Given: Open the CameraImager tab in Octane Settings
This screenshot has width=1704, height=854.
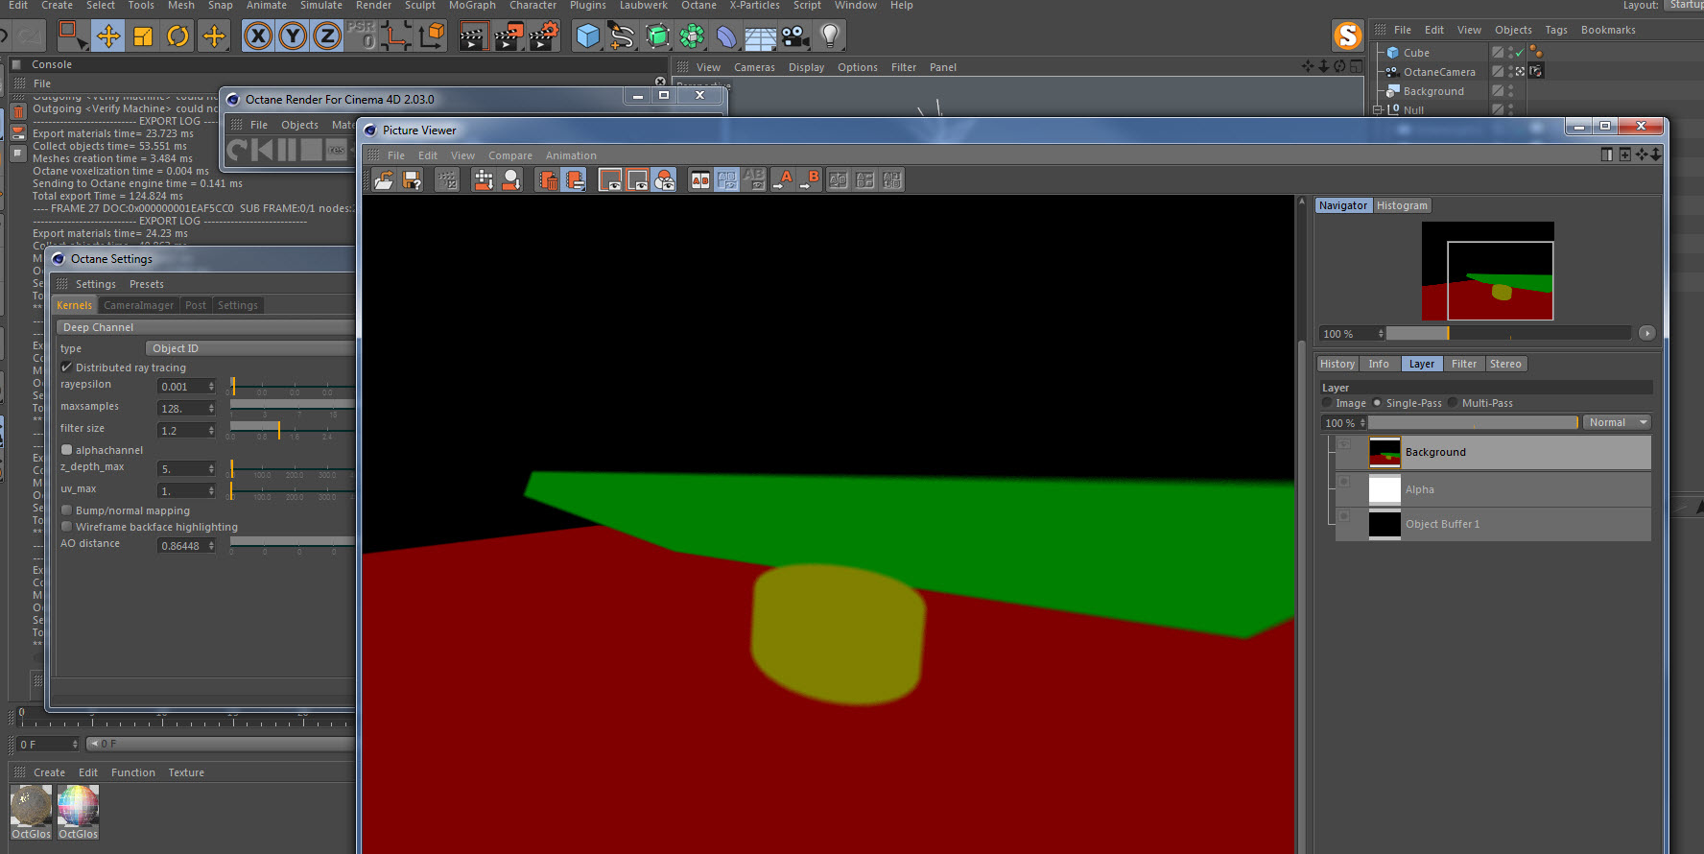Looking at the screenshot, I should click(x=138, y=305).
